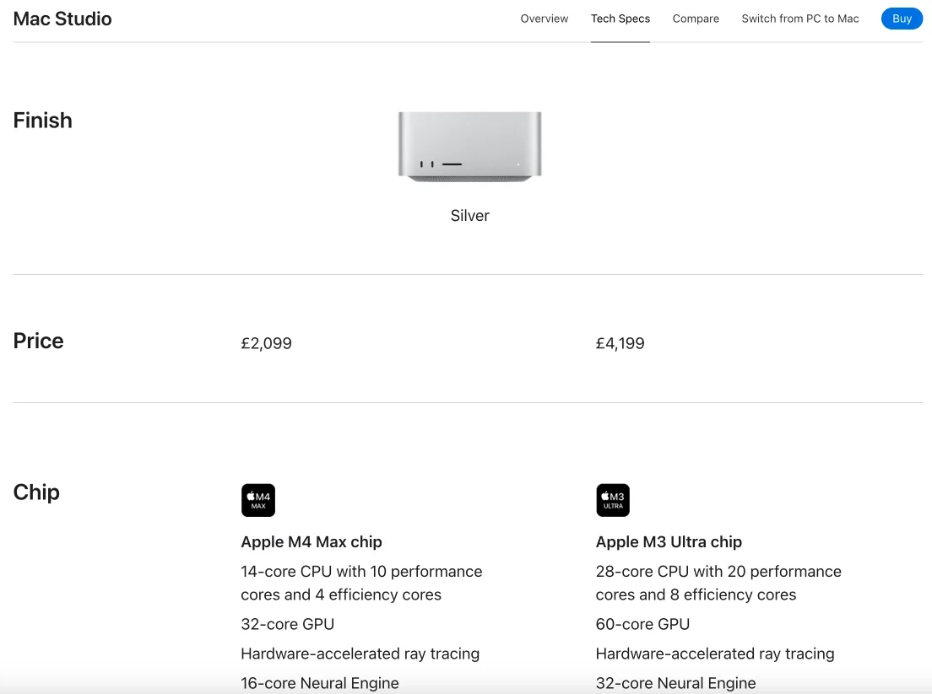The height and width of the screenshot is (694, 932).
Task: Click the 60-core GPU text
Action: click(x=642, y=624)
